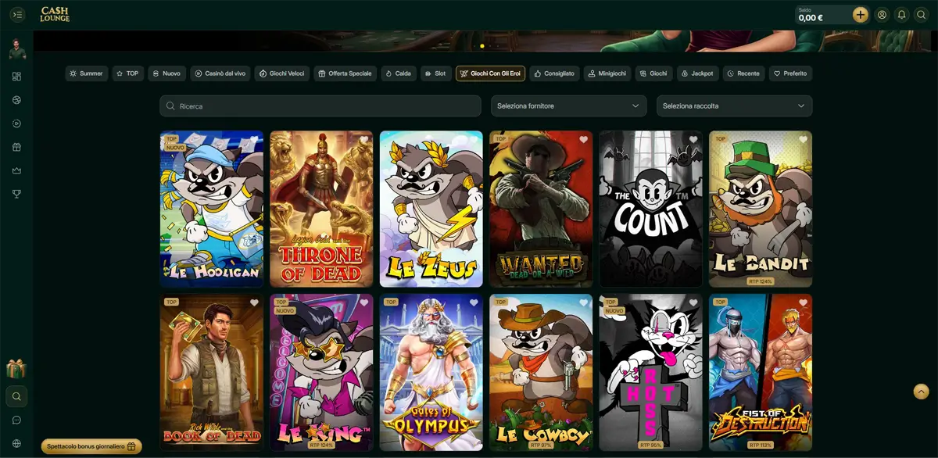938x458 pixels.
Task: Select the Giochi category tab
Action: [x=653, y=73]
